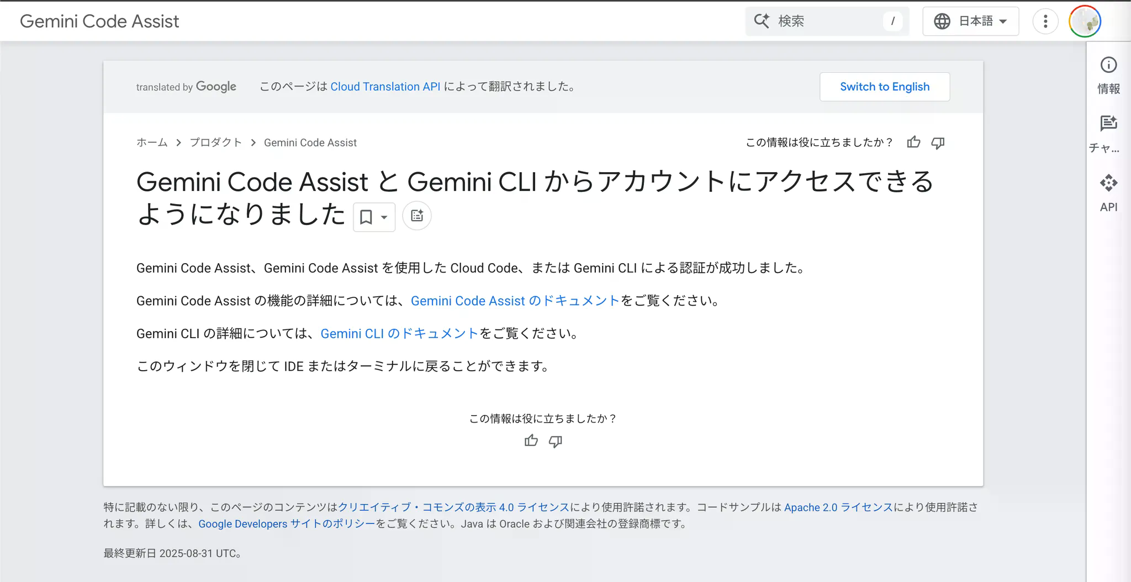This screenshot has height=582, width=1131.
Task: Open the 日本語 language dropdown
Action: (x=970, y=21)
